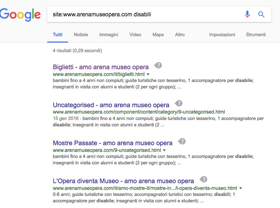280x208 pixels.
Task: Click the snippet starting '0-6 anni; guide turistiche'
Action: click(x=144, y=198)
